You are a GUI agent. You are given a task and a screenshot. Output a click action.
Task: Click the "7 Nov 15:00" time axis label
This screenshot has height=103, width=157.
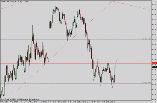pos(33,102)
